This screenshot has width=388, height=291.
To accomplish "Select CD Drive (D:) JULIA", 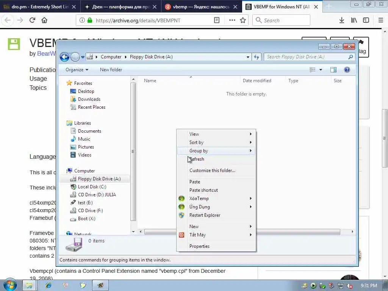I will (97, 194).
